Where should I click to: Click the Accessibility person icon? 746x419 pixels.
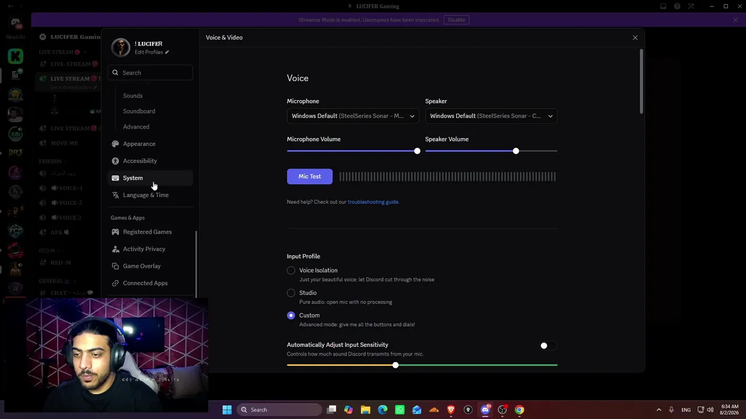tap(115, 161)
